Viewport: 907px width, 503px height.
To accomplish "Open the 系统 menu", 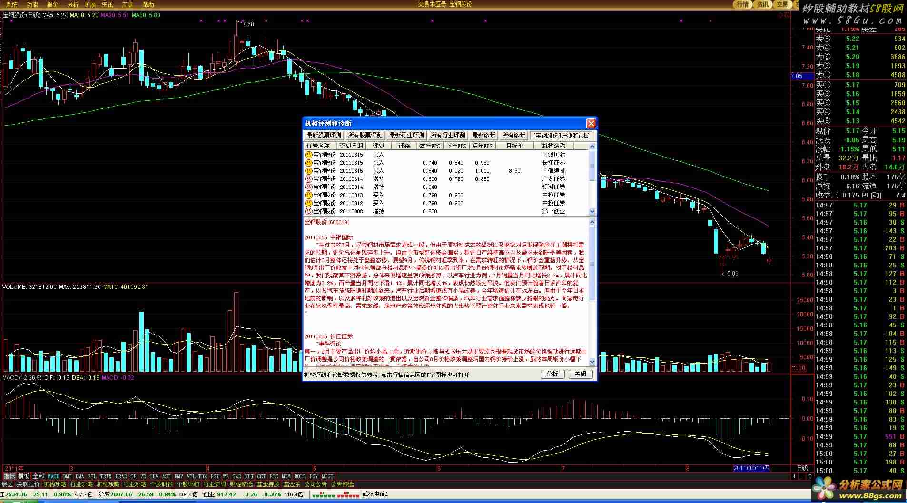I will [x=12, y=4].
